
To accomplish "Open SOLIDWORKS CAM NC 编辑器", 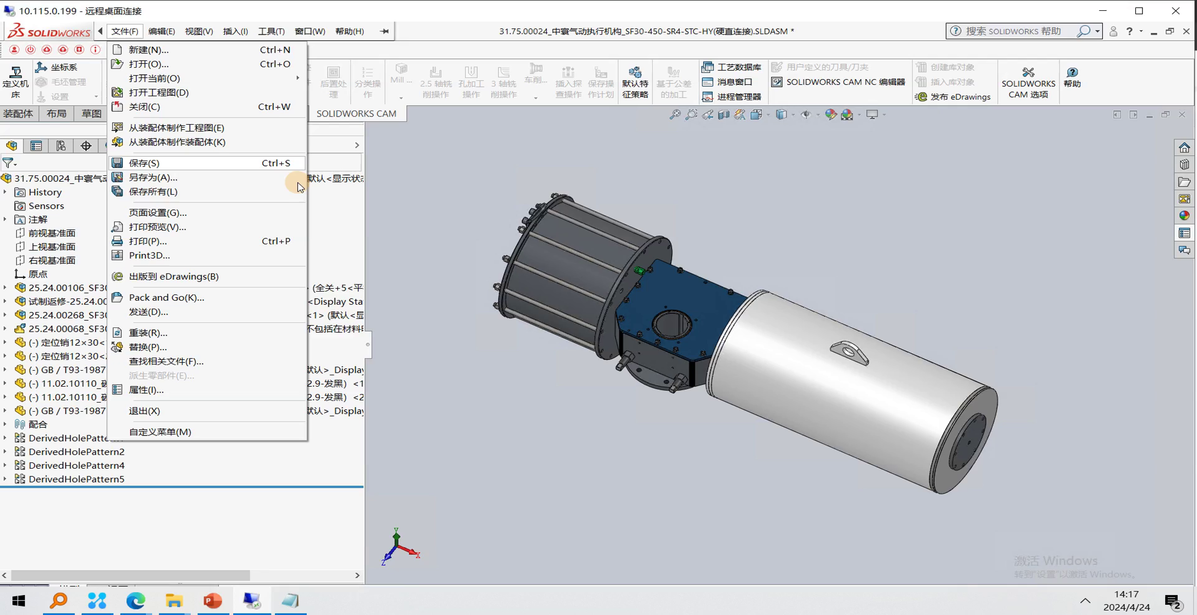I will pos(838,82).
